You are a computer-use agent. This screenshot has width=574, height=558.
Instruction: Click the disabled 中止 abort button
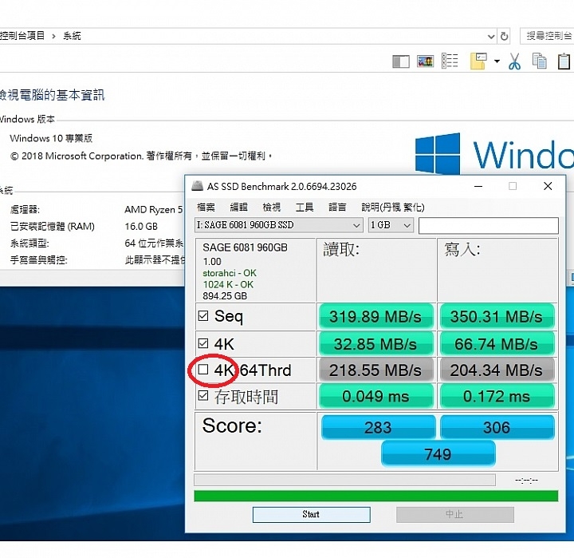(x=454, y=515)
